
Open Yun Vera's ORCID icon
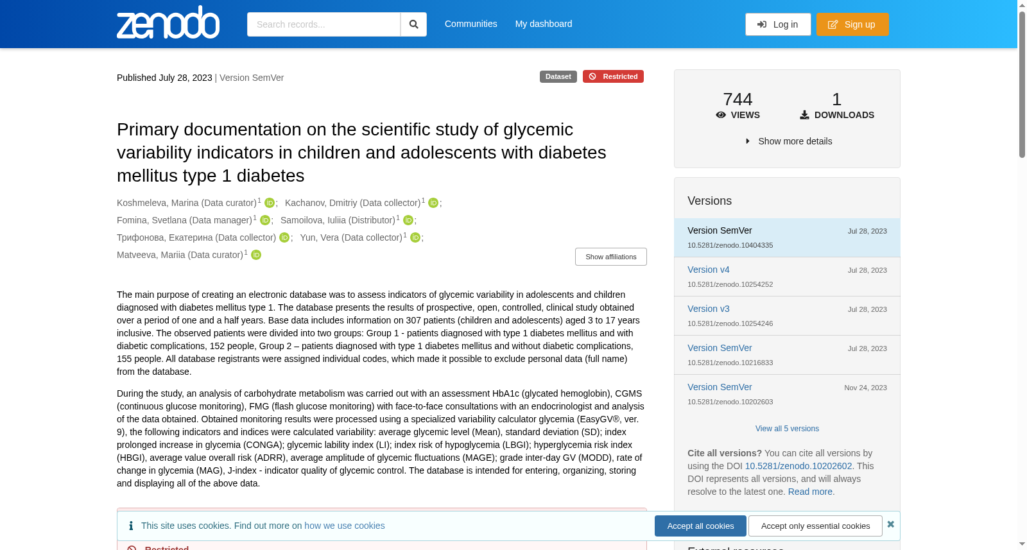pos(415,237)
